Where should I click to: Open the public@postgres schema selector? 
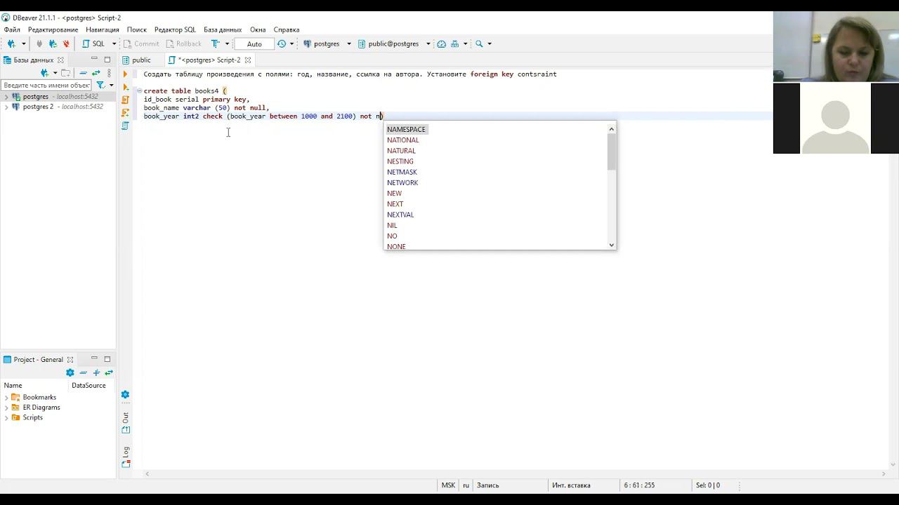point(393,43)
